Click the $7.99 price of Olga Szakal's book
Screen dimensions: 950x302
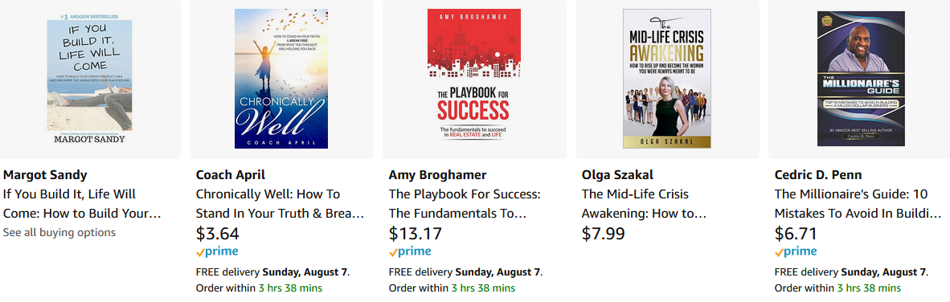[x=603, y=233]
